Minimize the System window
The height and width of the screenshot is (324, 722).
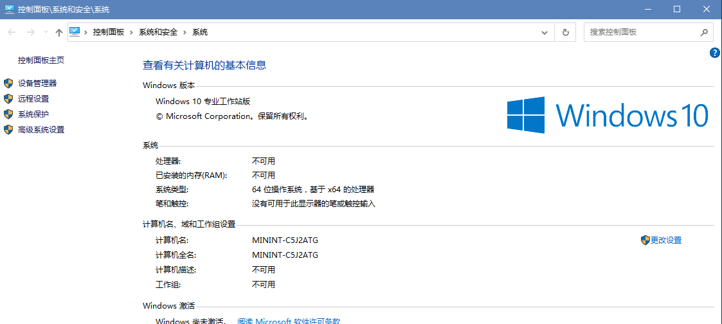[649, 9]
